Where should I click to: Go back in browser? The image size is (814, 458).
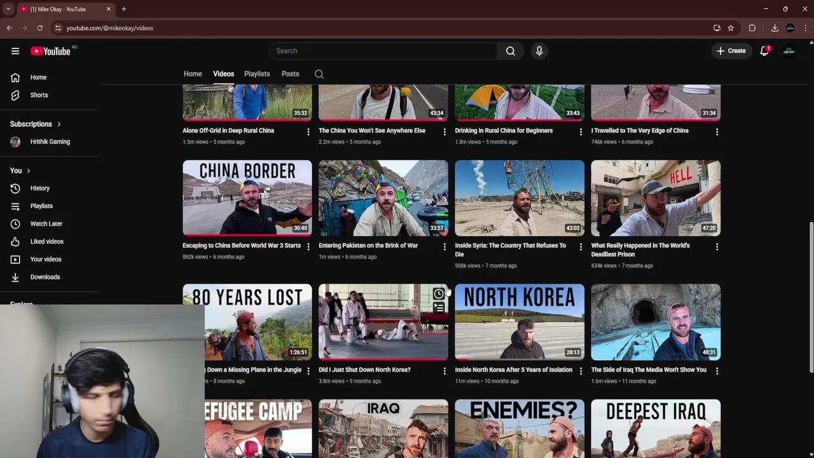coord(10,28)
